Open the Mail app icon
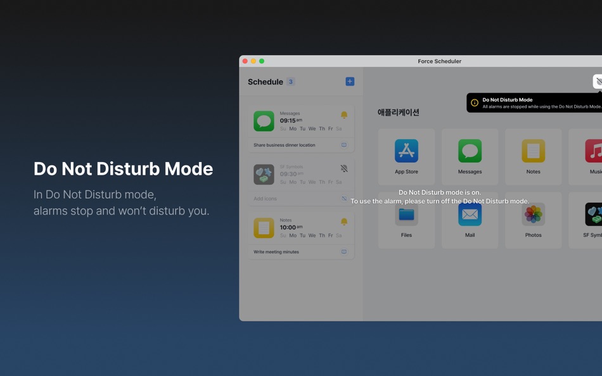This screenshot has width=602, height=376. coord(470,214)
